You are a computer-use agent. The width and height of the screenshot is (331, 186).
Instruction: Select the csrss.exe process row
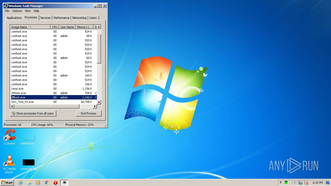(54, 89)
